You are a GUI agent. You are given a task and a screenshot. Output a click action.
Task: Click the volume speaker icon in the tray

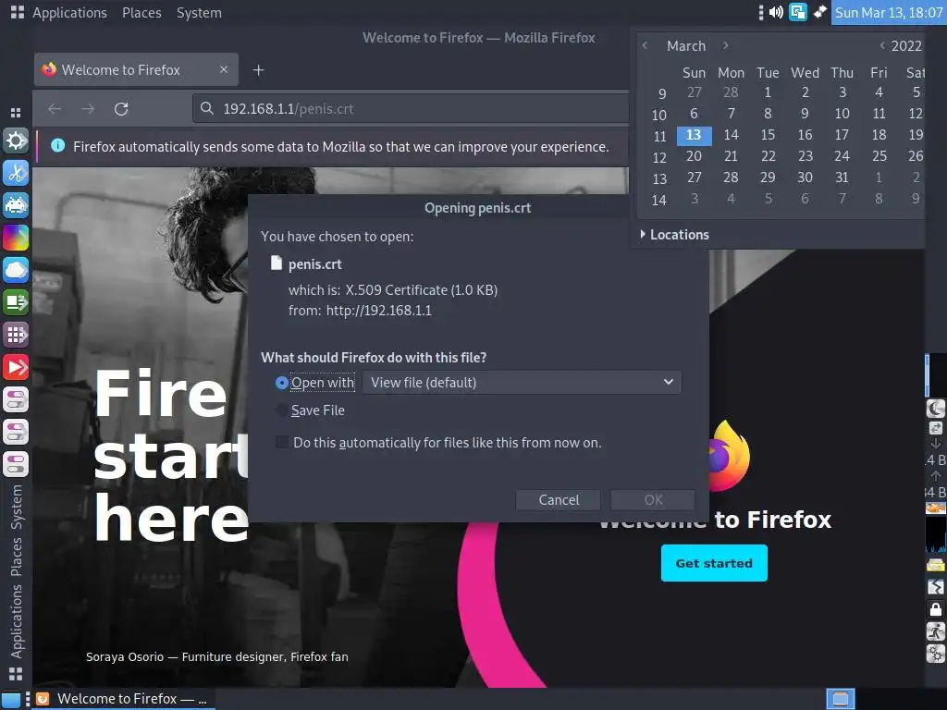[x=776, y=12]
